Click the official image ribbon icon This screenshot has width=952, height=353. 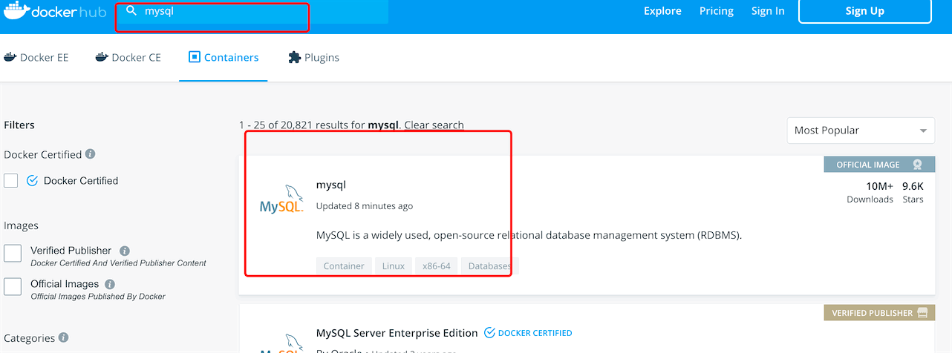918,165
